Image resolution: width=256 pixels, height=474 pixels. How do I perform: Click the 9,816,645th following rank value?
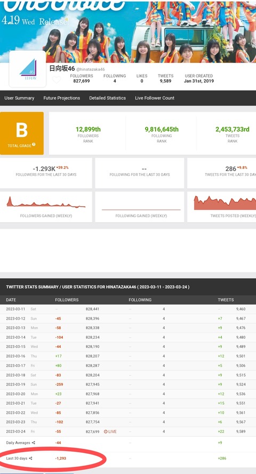[162, 129]
